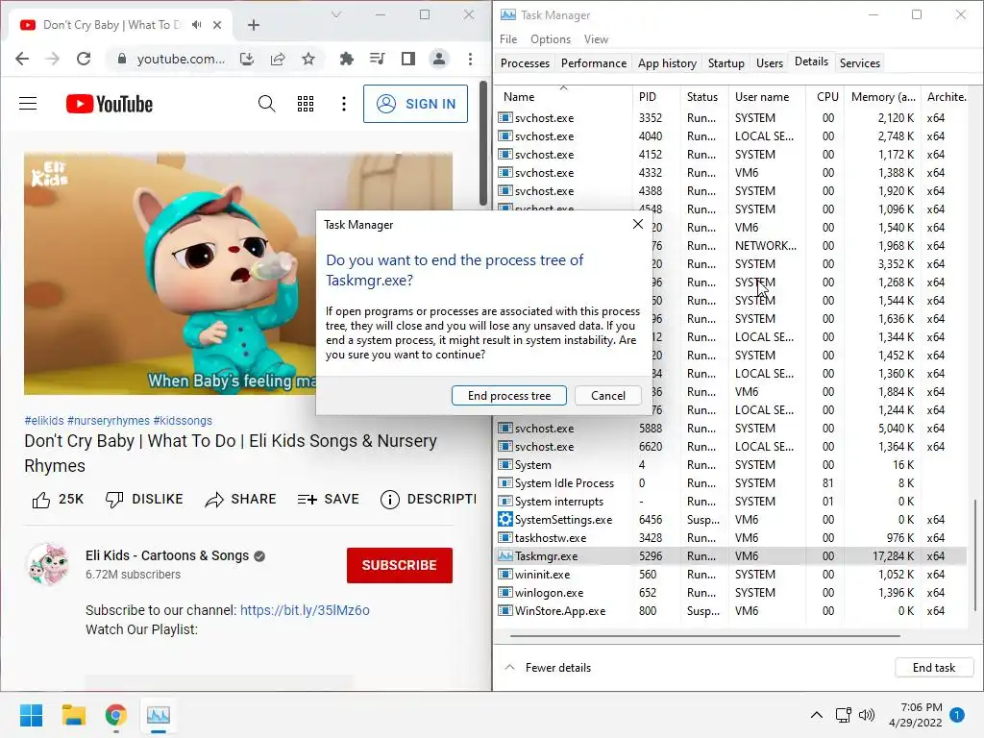Open File Explorer from taskbar

pos(73,715)
